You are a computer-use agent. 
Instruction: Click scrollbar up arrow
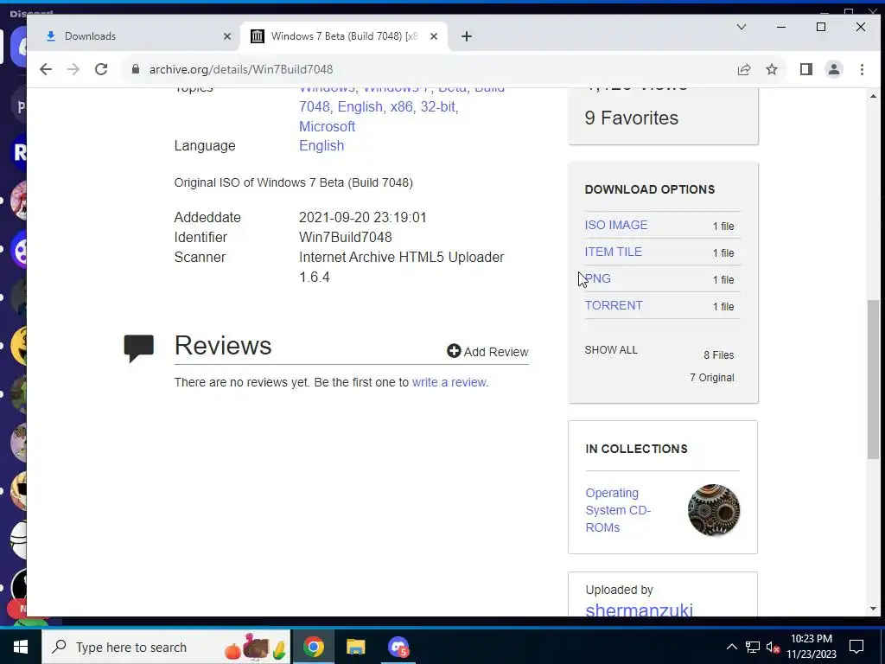click(x=873, y=97)
